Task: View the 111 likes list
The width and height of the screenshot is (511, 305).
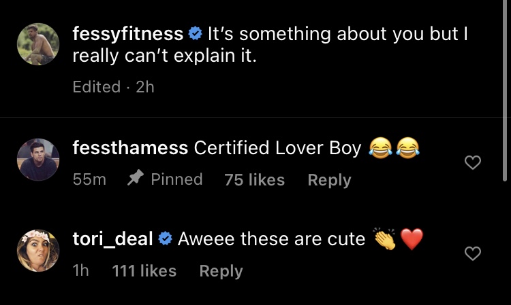Action: 144,270
